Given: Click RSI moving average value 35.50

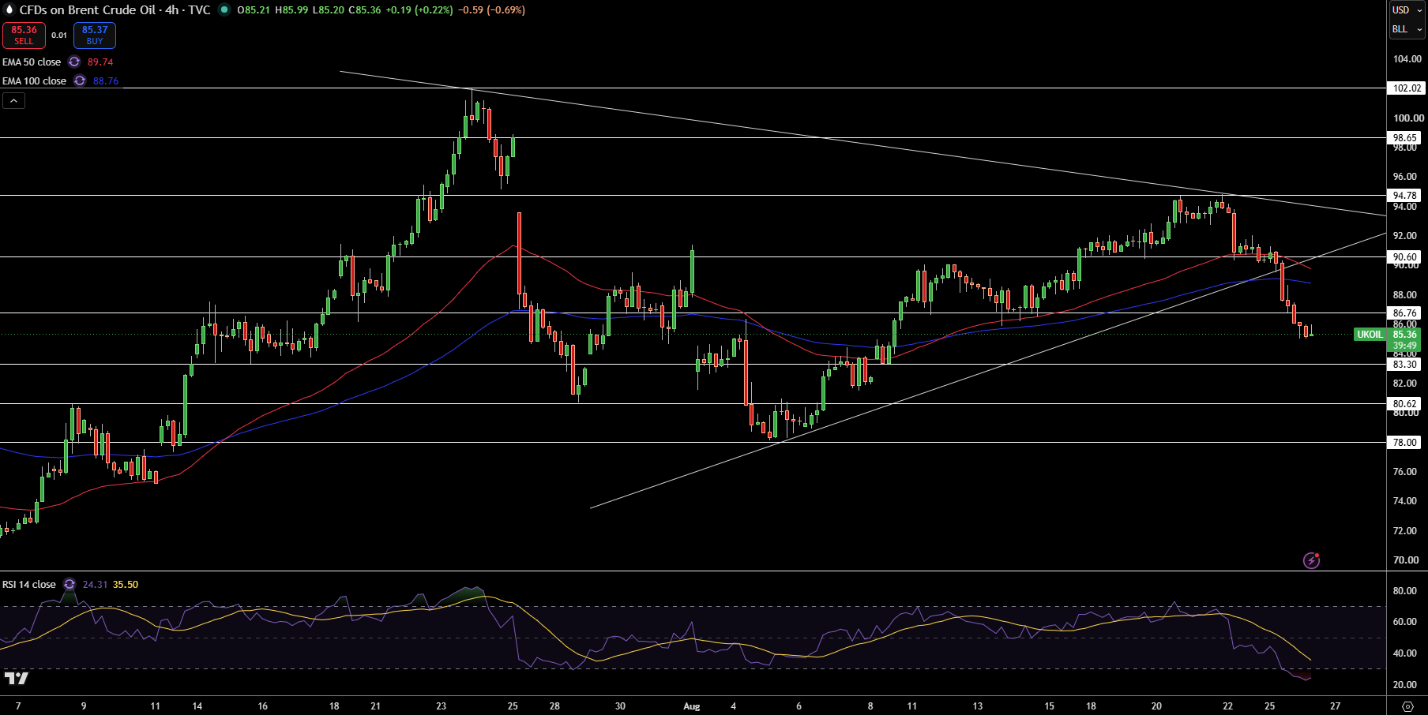Looking at the screenshot, I should click(126, 584).
